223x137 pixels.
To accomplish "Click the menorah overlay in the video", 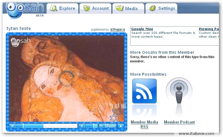I will 118,112.
